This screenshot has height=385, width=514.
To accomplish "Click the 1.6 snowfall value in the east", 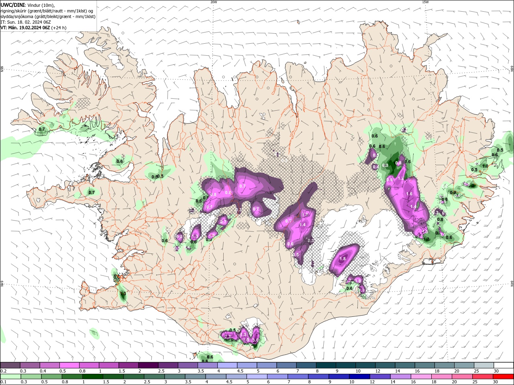I will 410,194.
